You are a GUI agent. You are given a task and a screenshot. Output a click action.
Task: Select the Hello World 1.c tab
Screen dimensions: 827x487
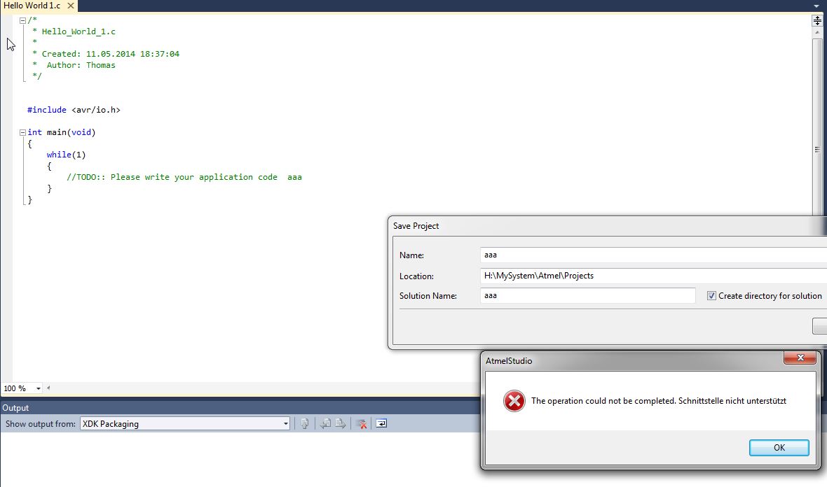point(32,6)
